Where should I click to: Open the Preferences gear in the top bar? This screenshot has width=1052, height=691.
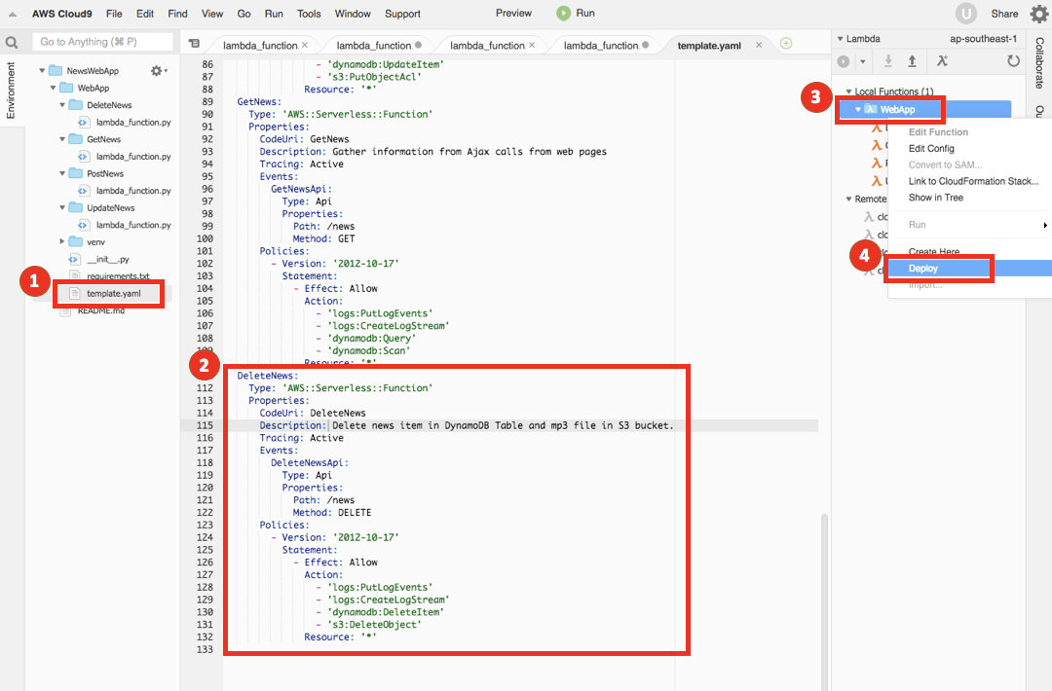pos(1038,14)
